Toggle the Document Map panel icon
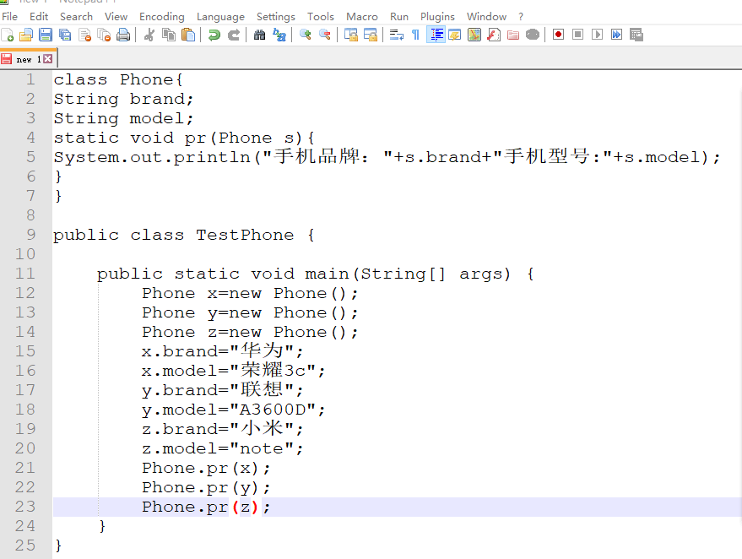This screenshot has width=742, height=559. 474,35
